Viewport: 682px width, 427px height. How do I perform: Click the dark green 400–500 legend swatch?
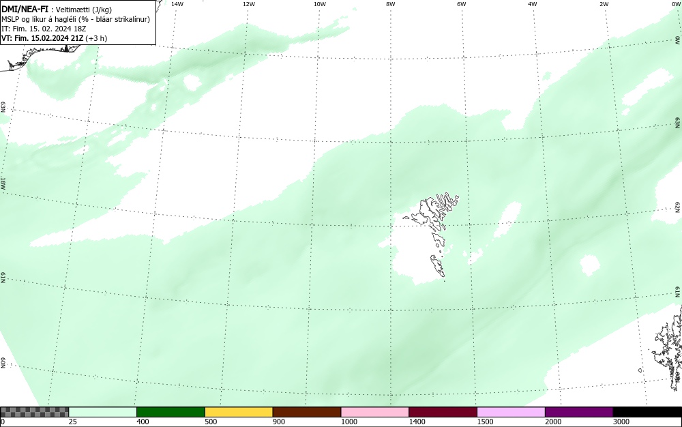pyautogui.click(x=170, y=412)
